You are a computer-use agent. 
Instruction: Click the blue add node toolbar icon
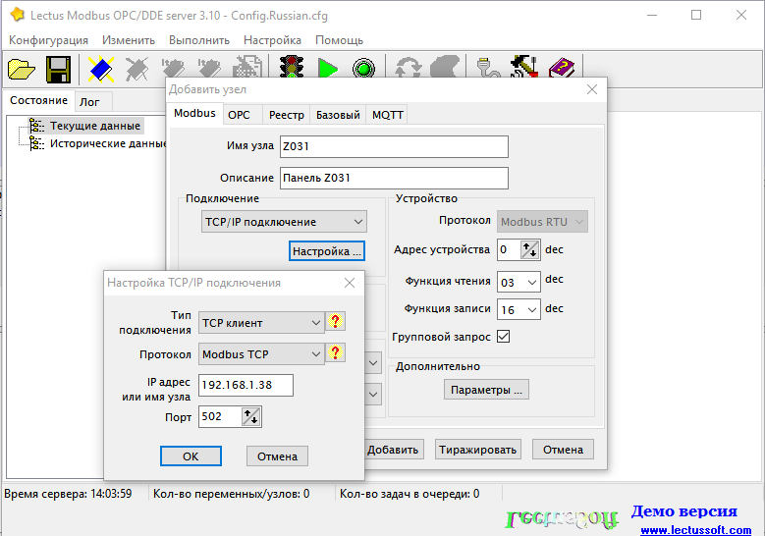point(101,69)
